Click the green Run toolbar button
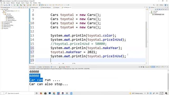 (x=17, y=5)
